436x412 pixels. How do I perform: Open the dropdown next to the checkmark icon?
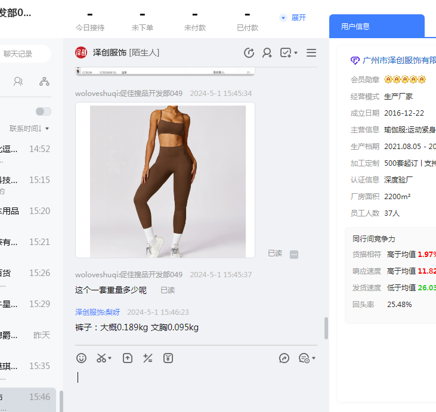296,54
